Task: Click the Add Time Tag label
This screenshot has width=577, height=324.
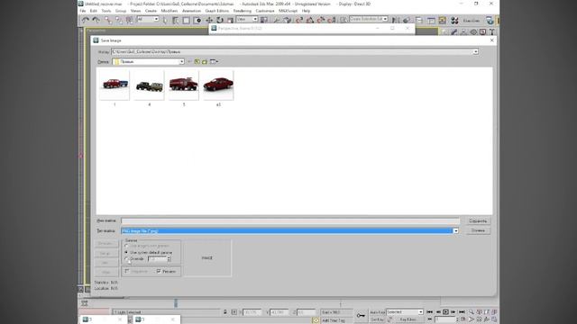Action: tap(333, 320)
